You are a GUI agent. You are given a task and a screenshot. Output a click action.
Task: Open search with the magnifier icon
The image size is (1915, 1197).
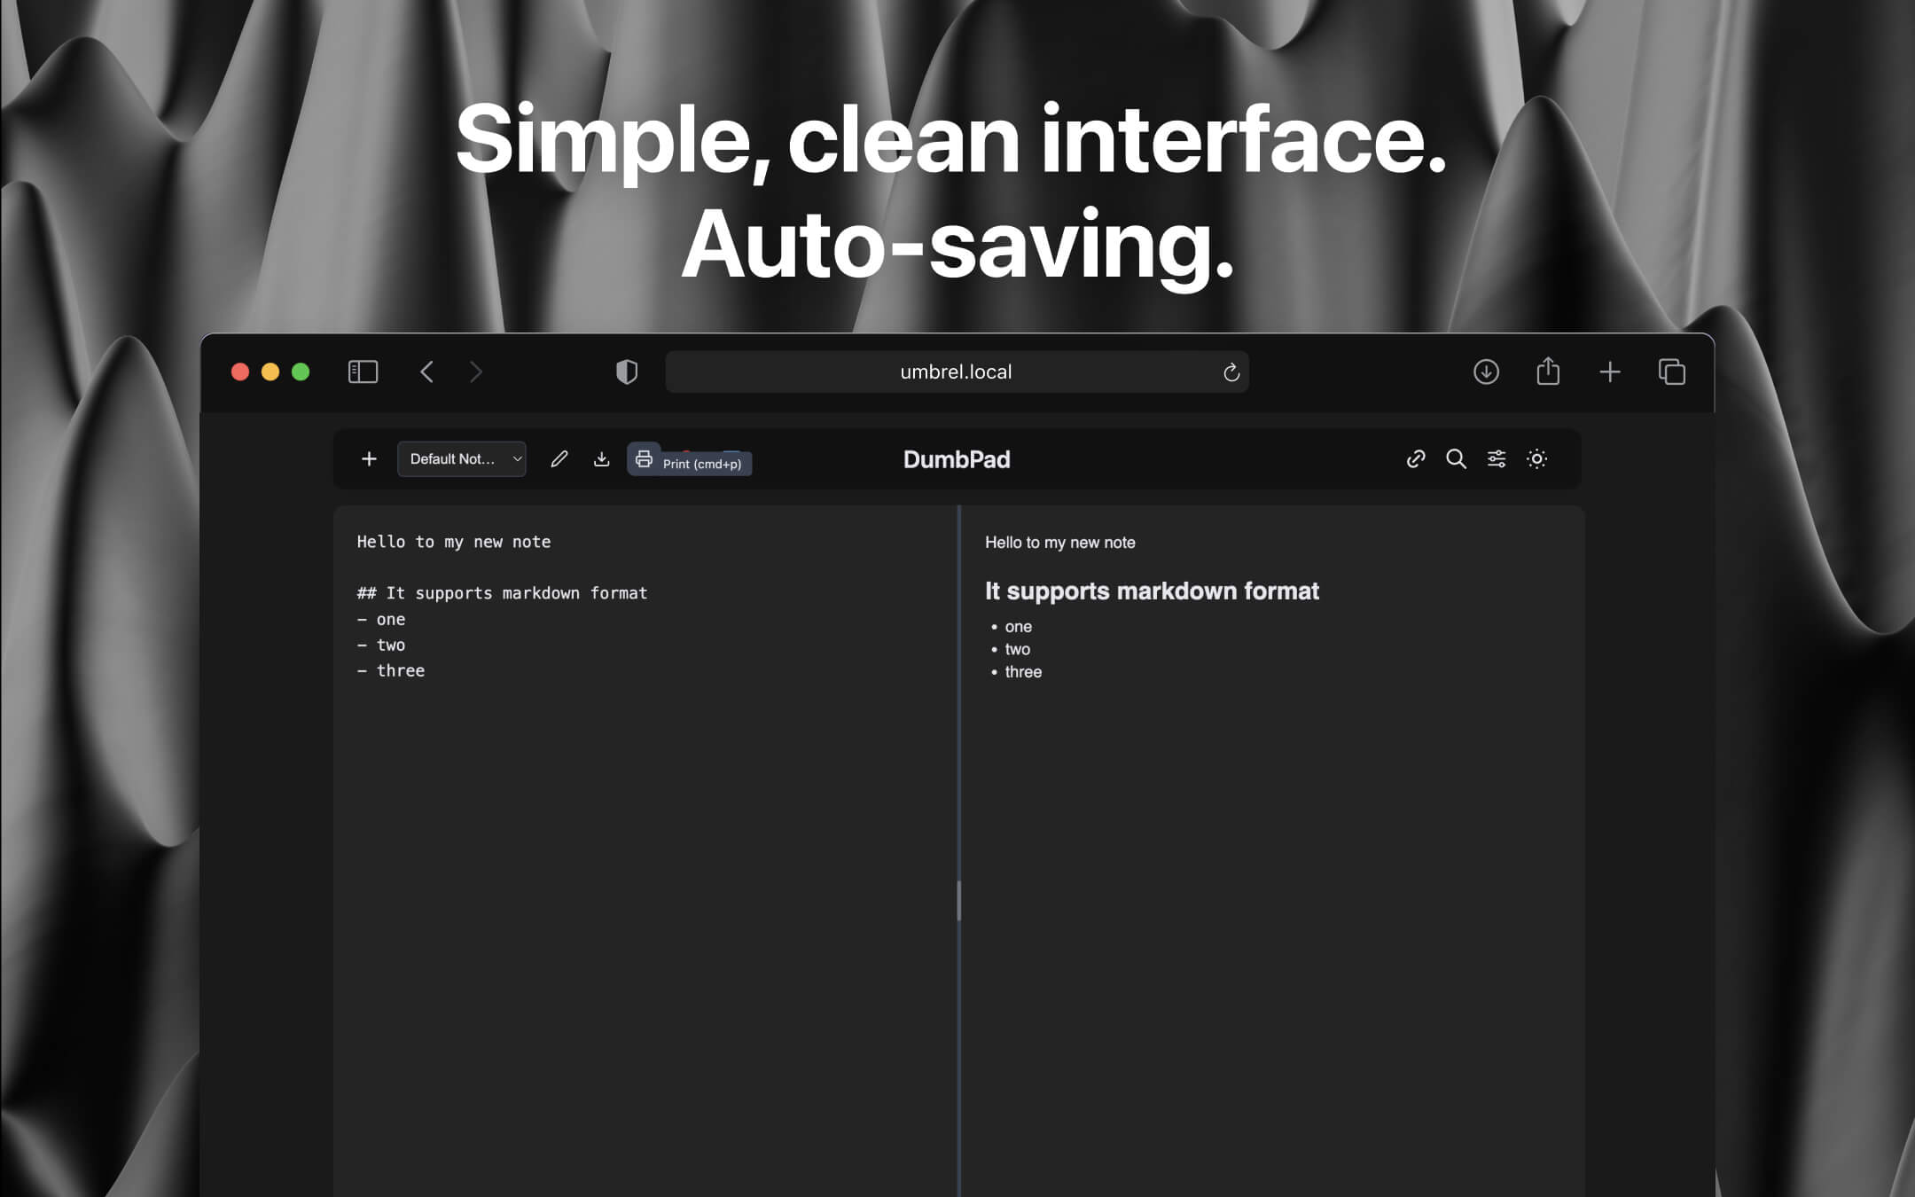coord(1455,458)
